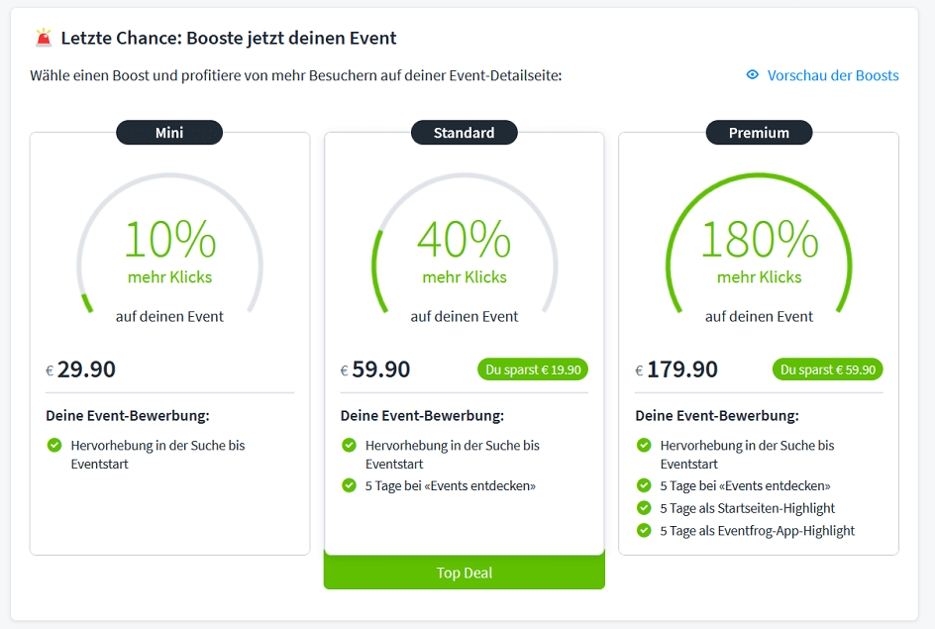This screenshot has height=629, width=935.
Task: Click the € 29.90 Mini price
Action: coord(80,369)
